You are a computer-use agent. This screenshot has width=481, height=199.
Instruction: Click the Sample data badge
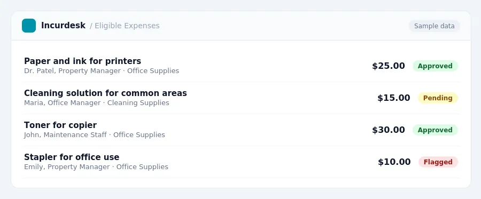(434, 26)
